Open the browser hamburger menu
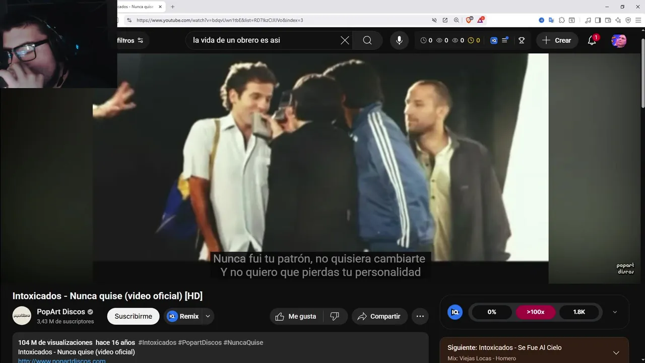 coord(638,20)
